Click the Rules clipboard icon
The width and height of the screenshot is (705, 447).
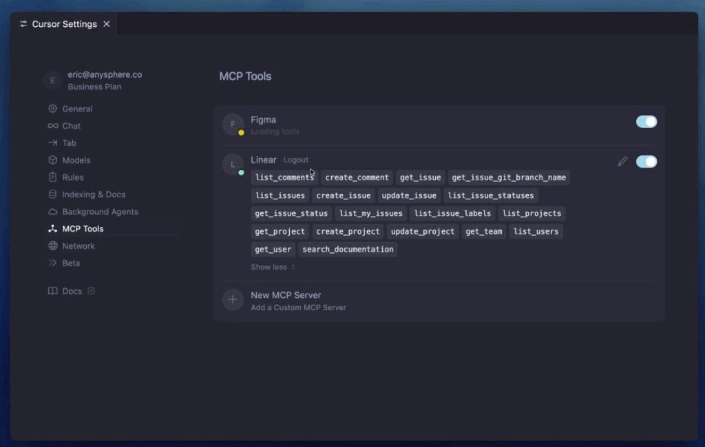pos(53,177)
